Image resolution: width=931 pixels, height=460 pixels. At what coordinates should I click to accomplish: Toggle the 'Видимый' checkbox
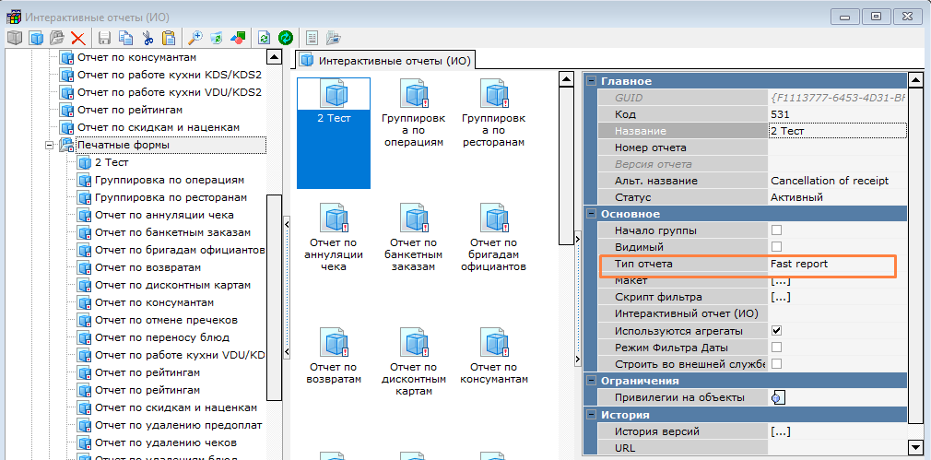[776, 247]
